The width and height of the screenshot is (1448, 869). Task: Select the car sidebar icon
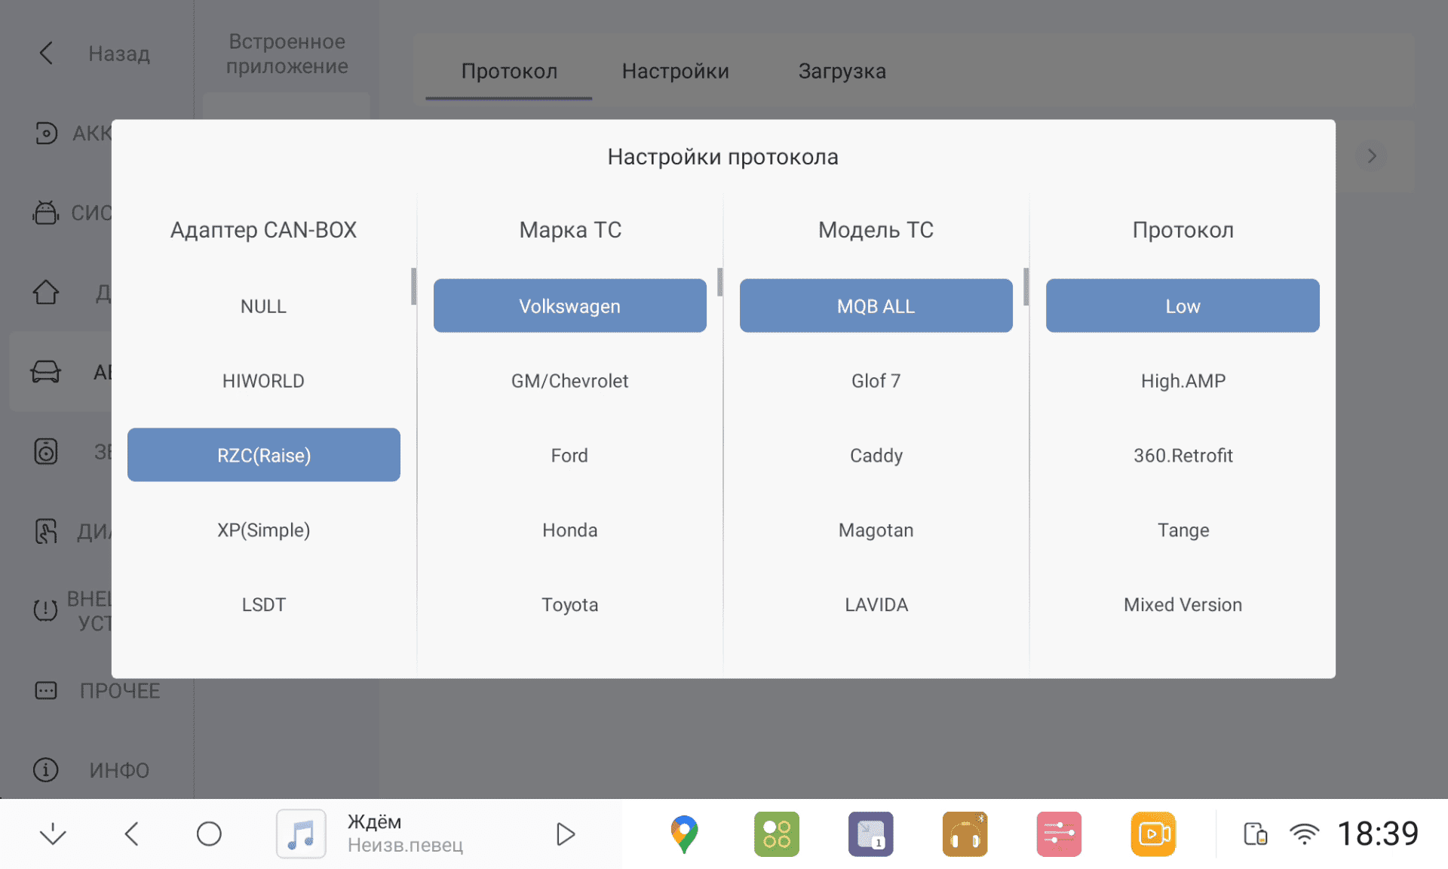(46, 372)
